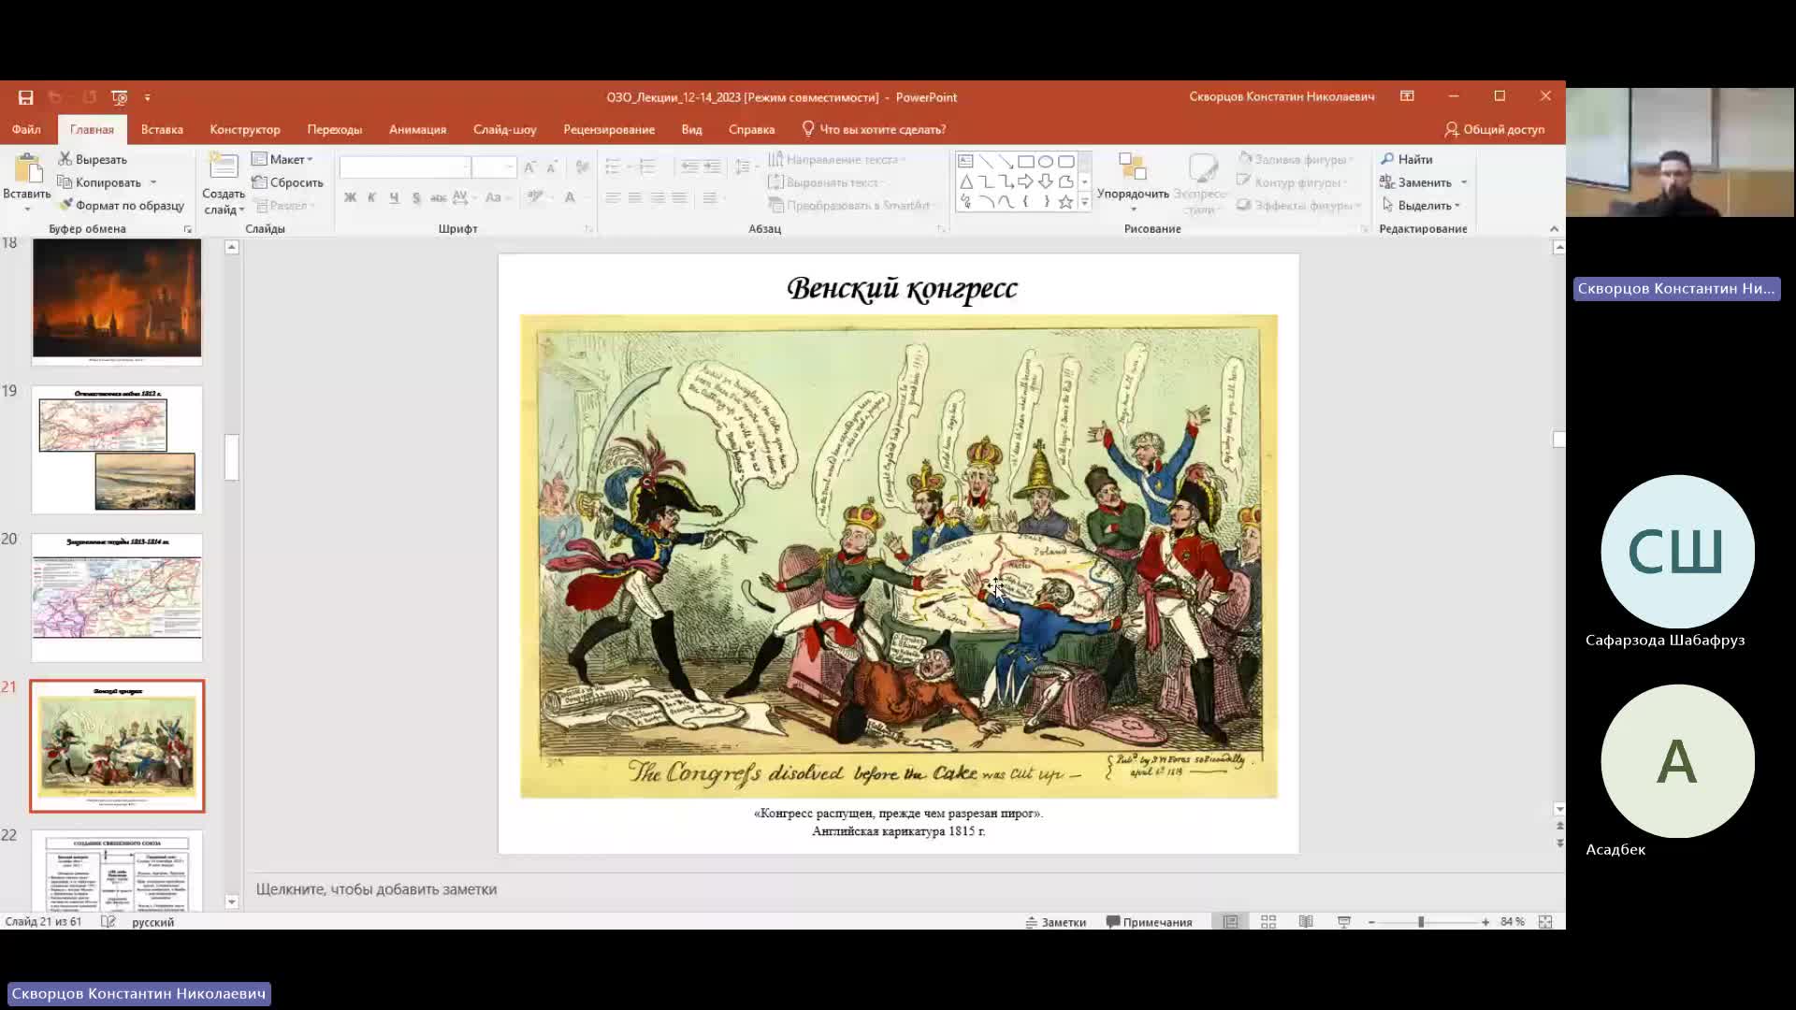Open the Макет layout dropdown

282,159
